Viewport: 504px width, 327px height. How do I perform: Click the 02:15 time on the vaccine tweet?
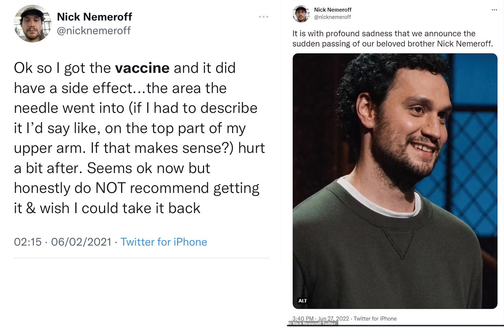(28, 242)
